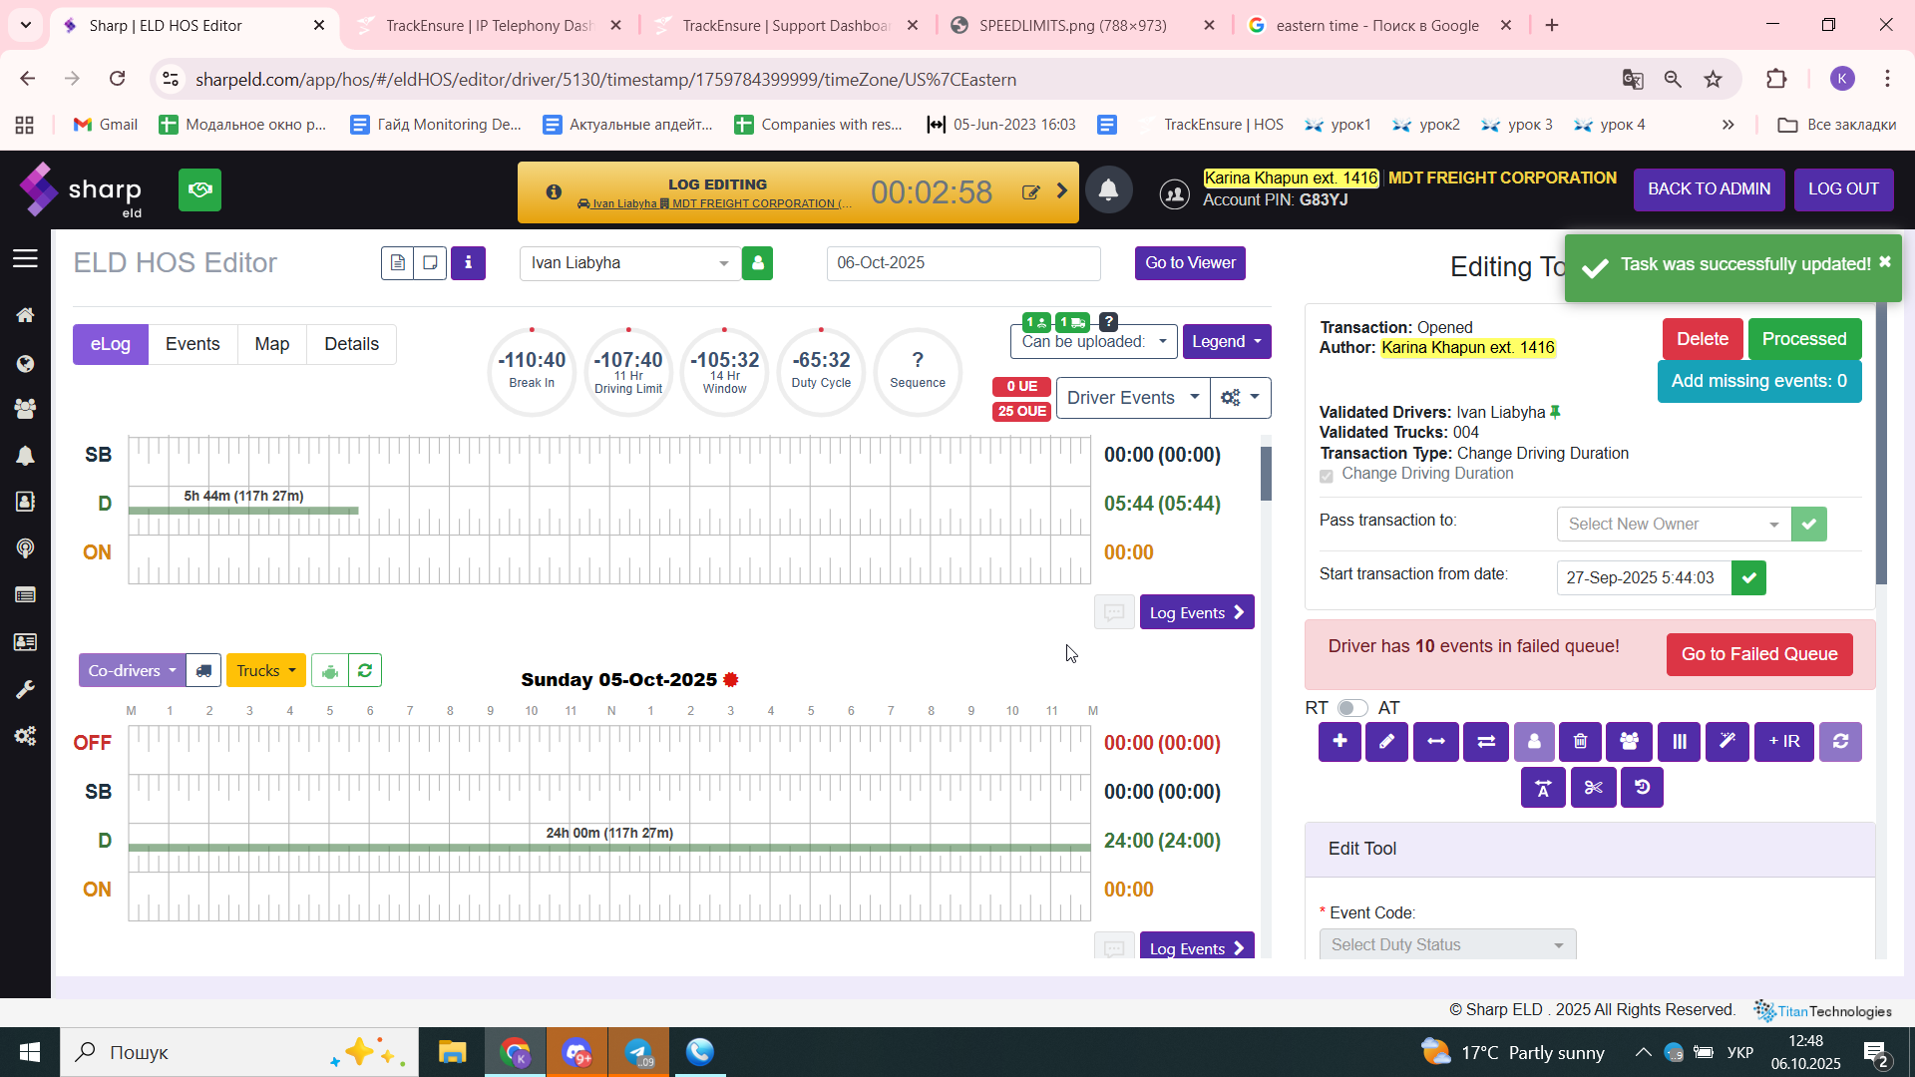
Task: Open the purple info icon button
Action: click(x=468, y=263)
